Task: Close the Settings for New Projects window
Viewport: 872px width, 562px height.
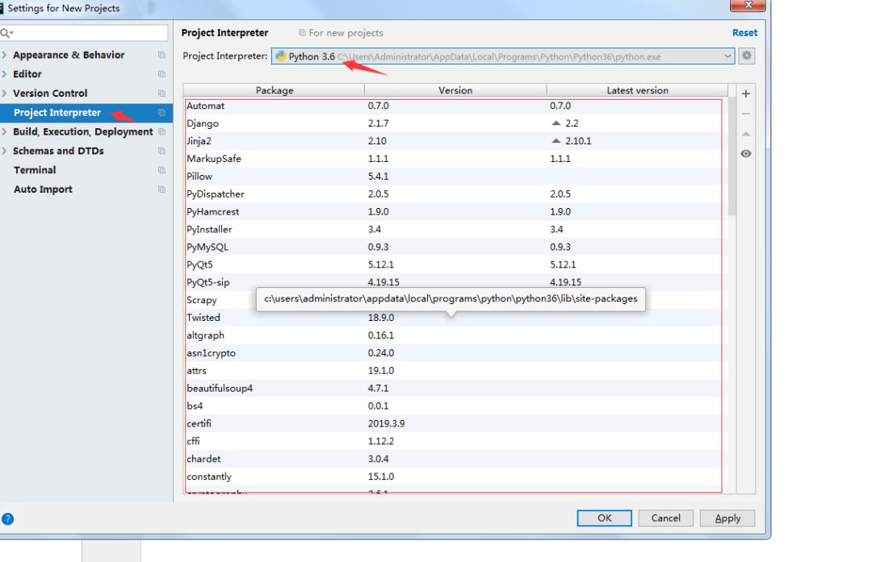Action: (x=748, y=5)
